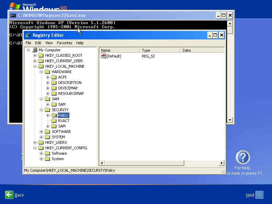
Task: Click the HKEY_CURRENT_CONFIG folder icon
Action: point(41,148)
